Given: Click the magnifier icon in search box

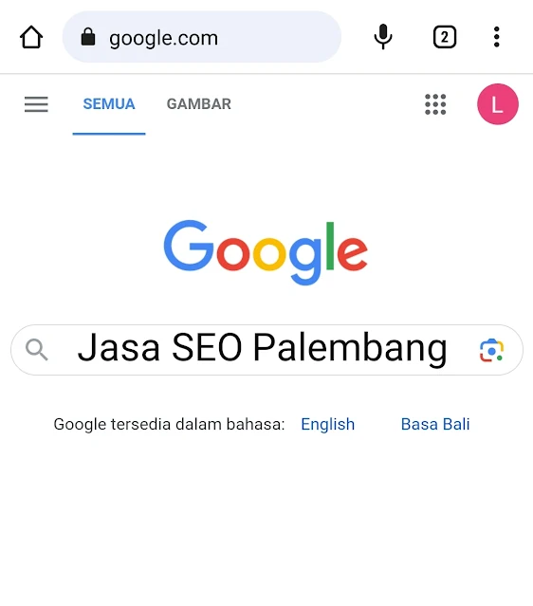Looking at the screenshot, I should coord(37,350).
